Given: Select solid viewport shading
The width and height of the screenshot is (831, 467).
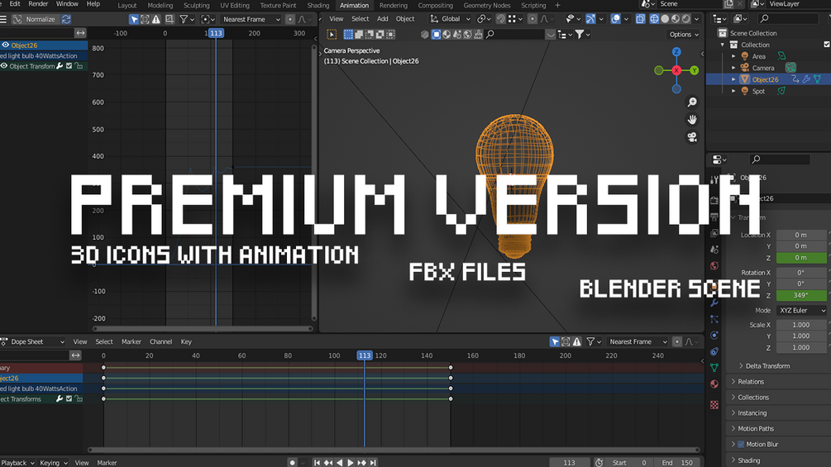Looking at the screenshot, I should pyautogui.click(x=665, y=19).
